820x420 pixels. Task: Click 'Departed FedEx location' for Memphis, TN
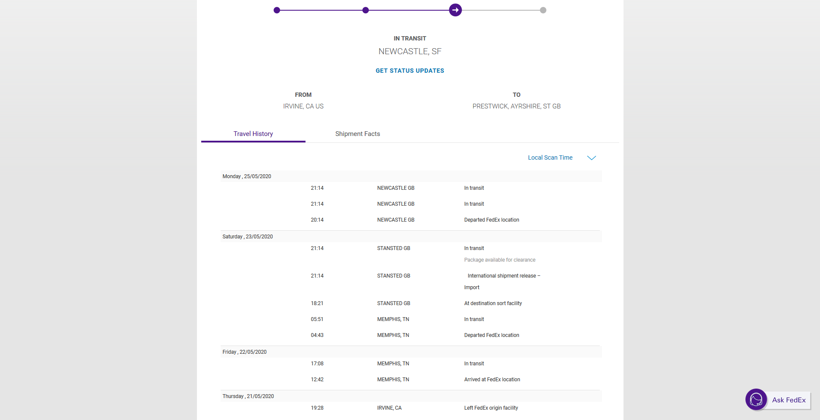[492, 335]
